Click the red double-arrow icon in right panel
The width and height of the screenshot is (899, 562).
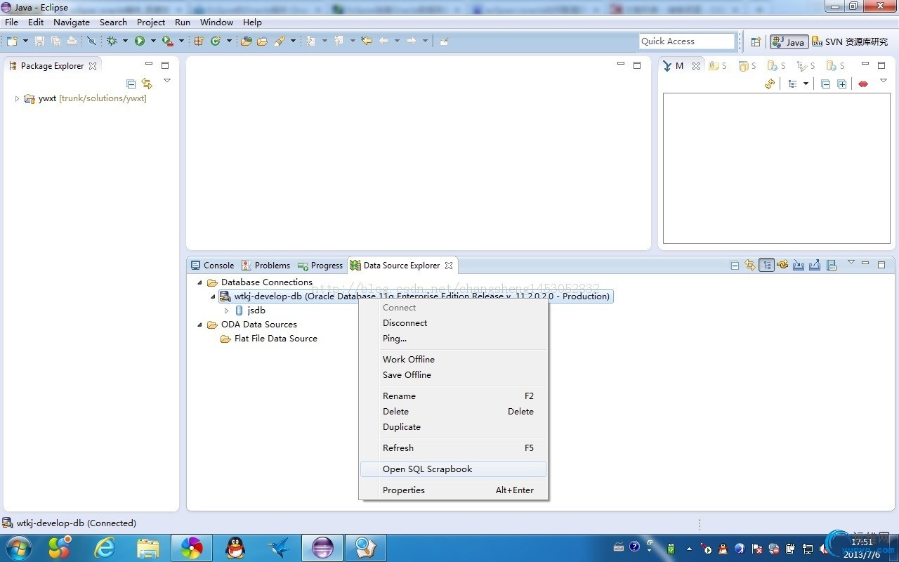coord(863,84)
